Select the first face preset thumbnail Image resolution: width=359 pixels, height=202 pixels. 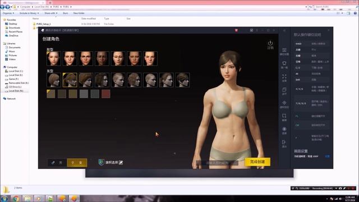point(54,58)
